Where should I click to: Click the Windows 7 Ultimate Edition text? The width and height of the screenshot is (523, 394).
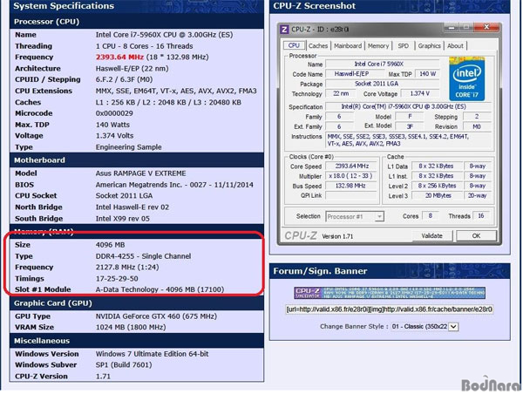click(x=152, y=354)
